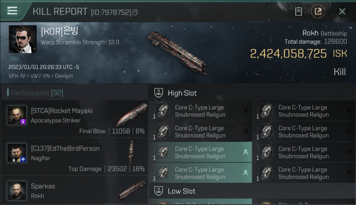Click the victim's character portrait
Screen dimensions: 356x205
(22, 39)
